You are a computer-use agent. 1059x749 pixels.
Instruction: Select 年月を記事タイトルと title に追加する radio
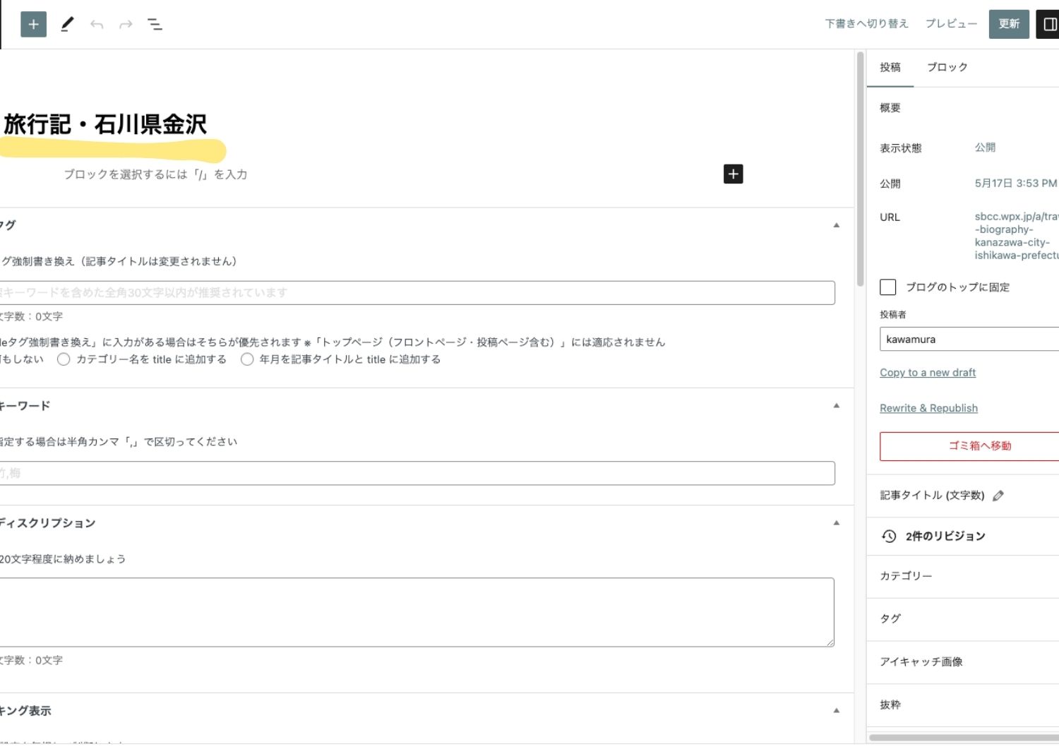coord(247,359)
